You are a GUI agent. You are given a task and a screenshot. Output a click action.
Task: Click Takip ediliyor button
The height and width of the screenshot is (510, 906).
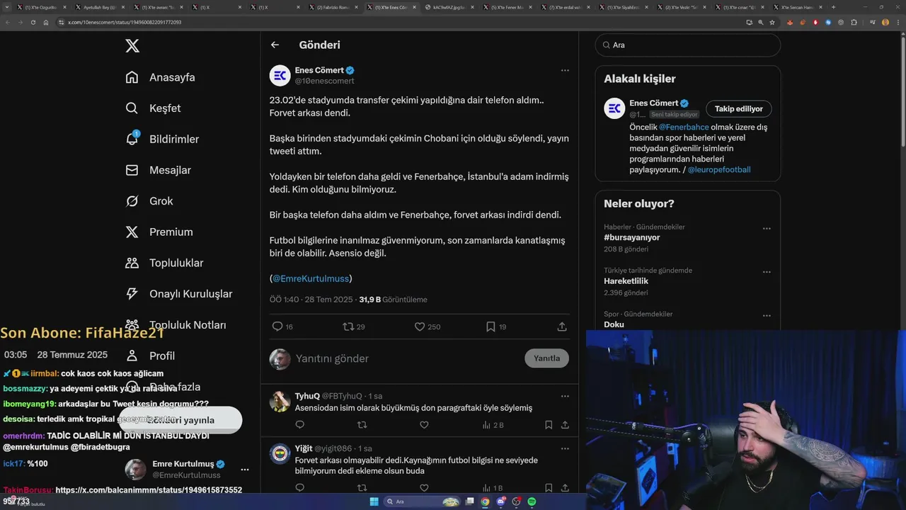[739, 108]
